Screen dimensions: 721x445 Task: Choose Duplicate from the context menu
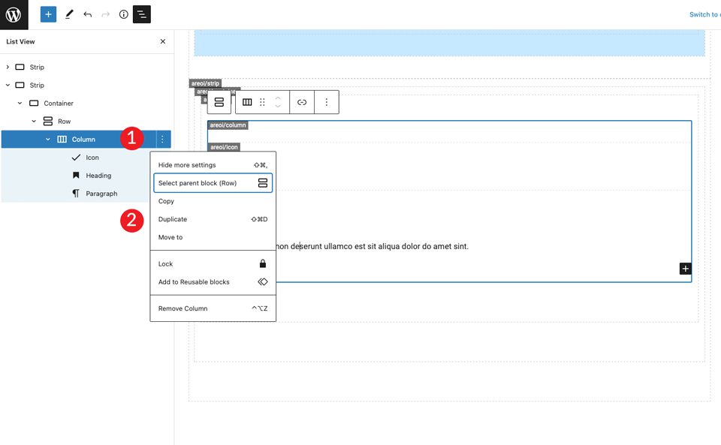click(x=173, y=219)
